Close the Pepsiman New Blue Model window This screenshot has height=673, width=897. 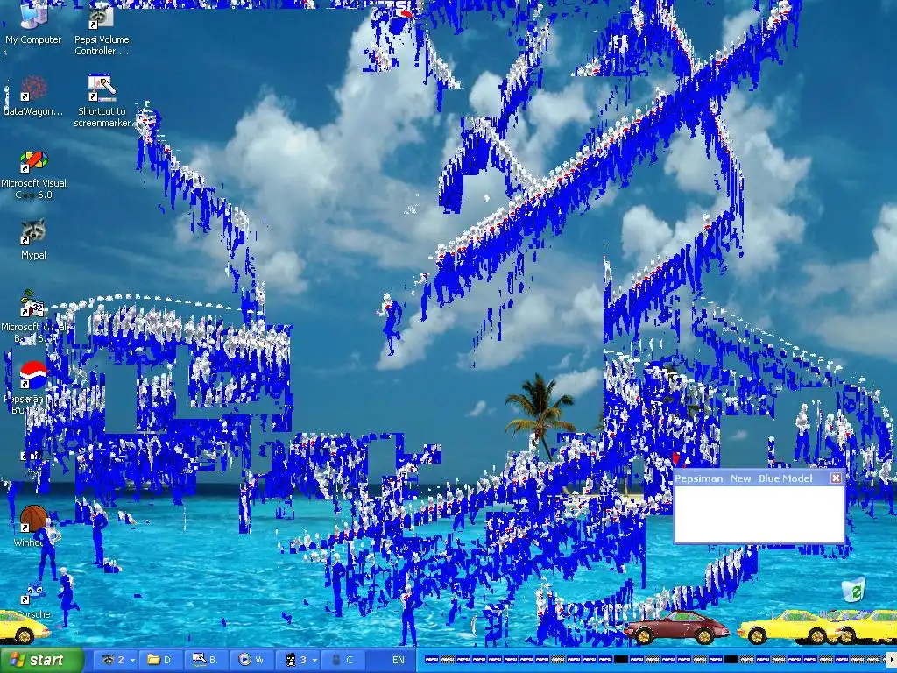click(x=836, y=478)
